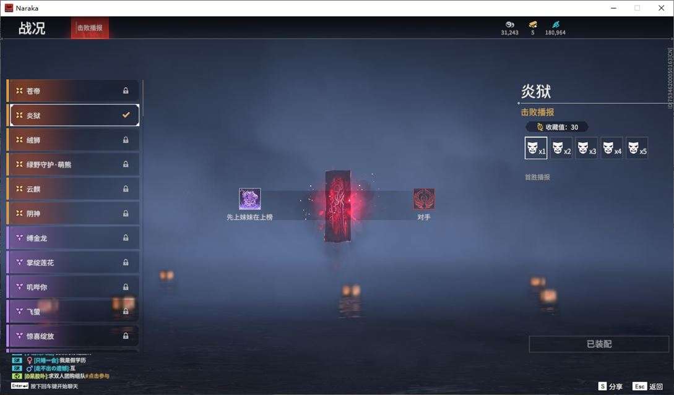This screenshot has width=674, height=395.
Task: Click the checkmark on 炎狱 row
Action: pos(126,115)
